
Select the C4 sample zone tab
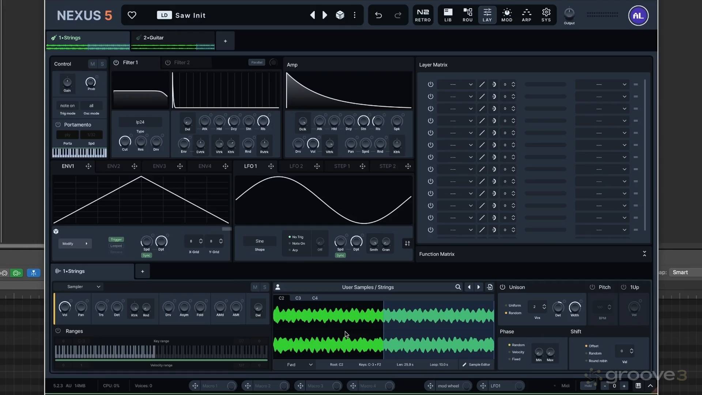coord(315,298)
